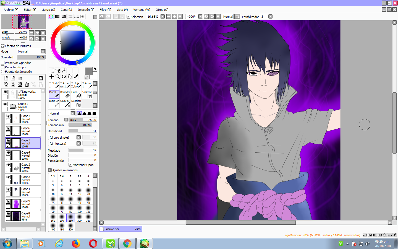Add a layer mask
Viewport: 398px width, 249px height.
pyautogui.click(x=41, y=78)
